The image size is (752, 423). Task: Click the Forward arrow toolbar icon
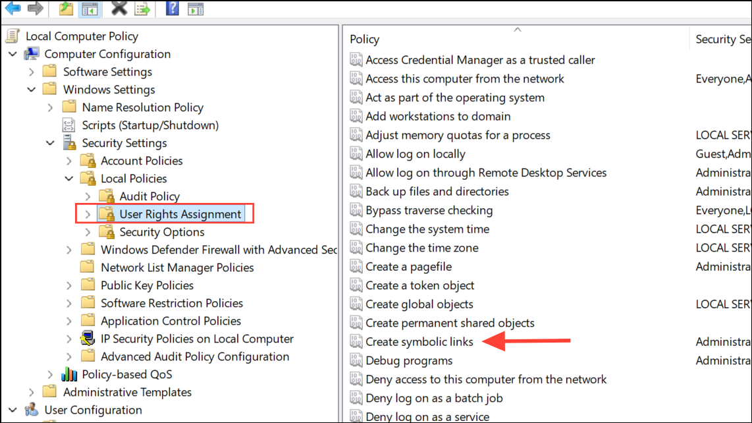pos(35,8)
